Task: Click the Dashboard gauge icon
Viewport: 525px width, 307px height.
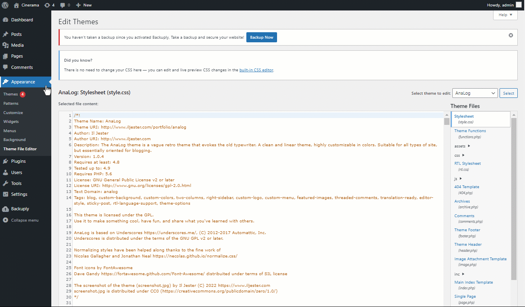Action: click(5, 20)
